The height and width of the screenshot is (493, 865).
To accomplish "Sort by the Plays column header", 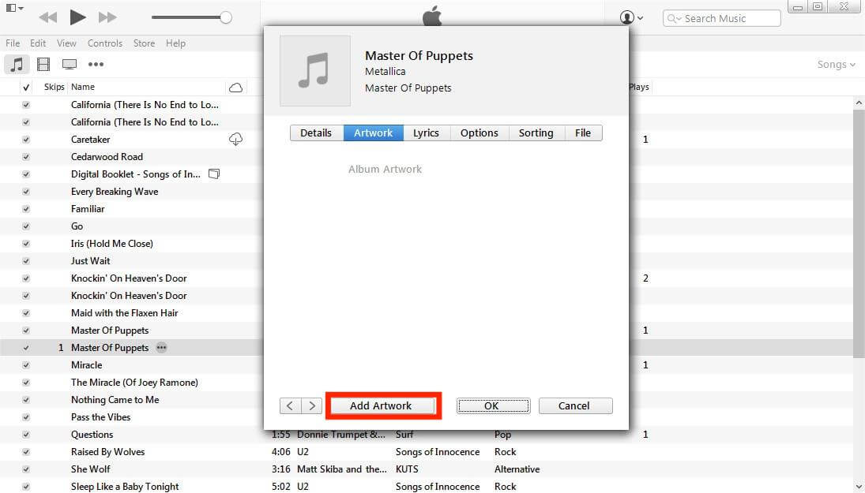I will pos(639,87).
